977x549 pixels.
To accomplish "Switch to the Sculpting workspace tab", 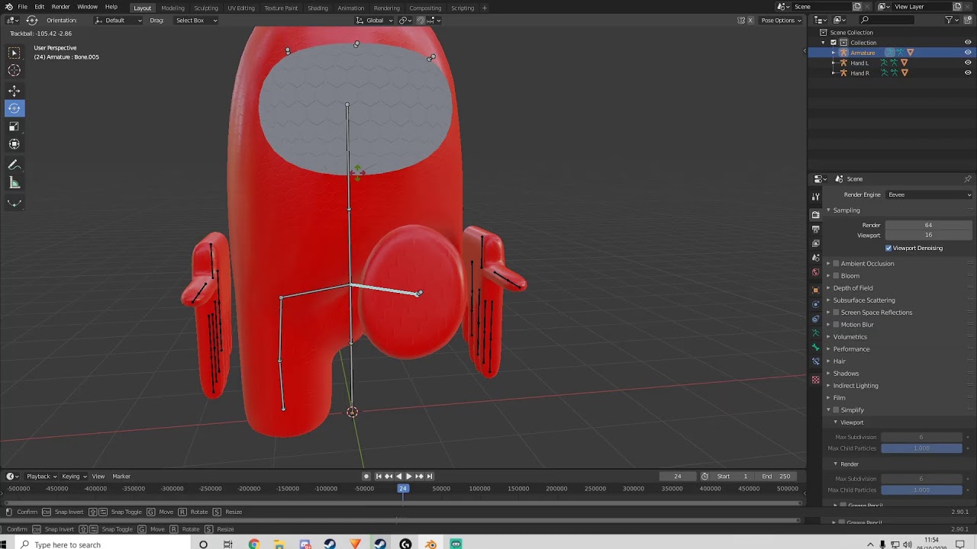I will [205, 8].
